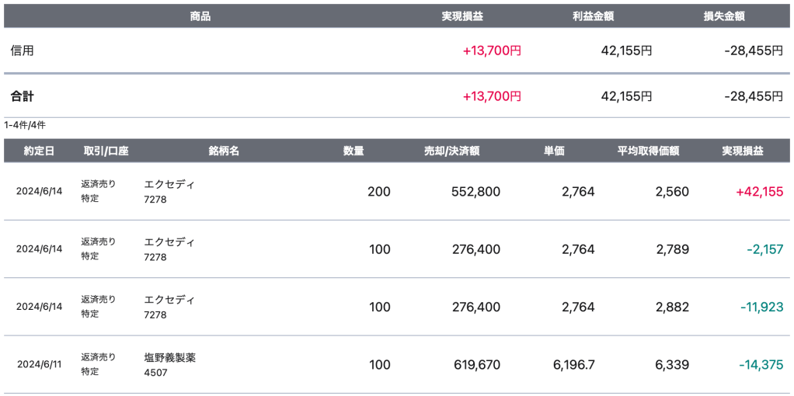This screenshot has height=396, width=794.
Task: Click the 1-4件/4件 record count text
Action: pyautogui.click(x=25, y=125)
